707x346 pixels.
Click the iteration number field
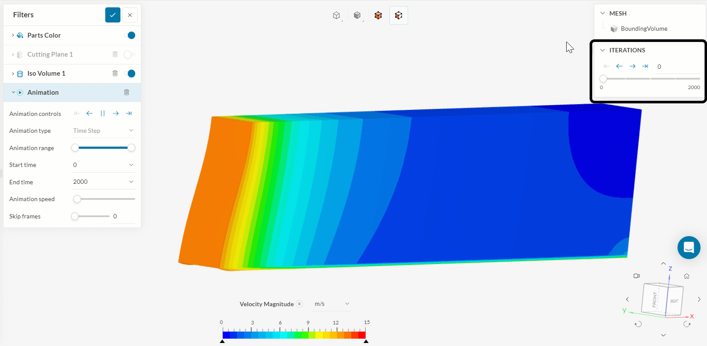click(677, 67)
